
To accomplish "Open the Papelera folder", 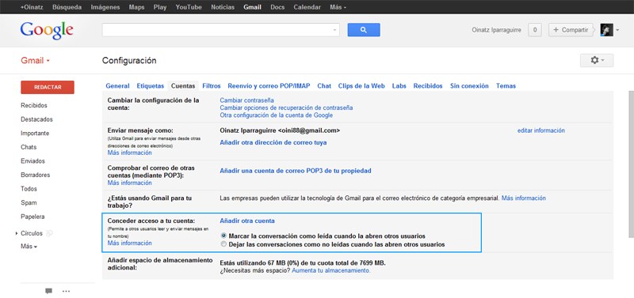I will [32, 217].
